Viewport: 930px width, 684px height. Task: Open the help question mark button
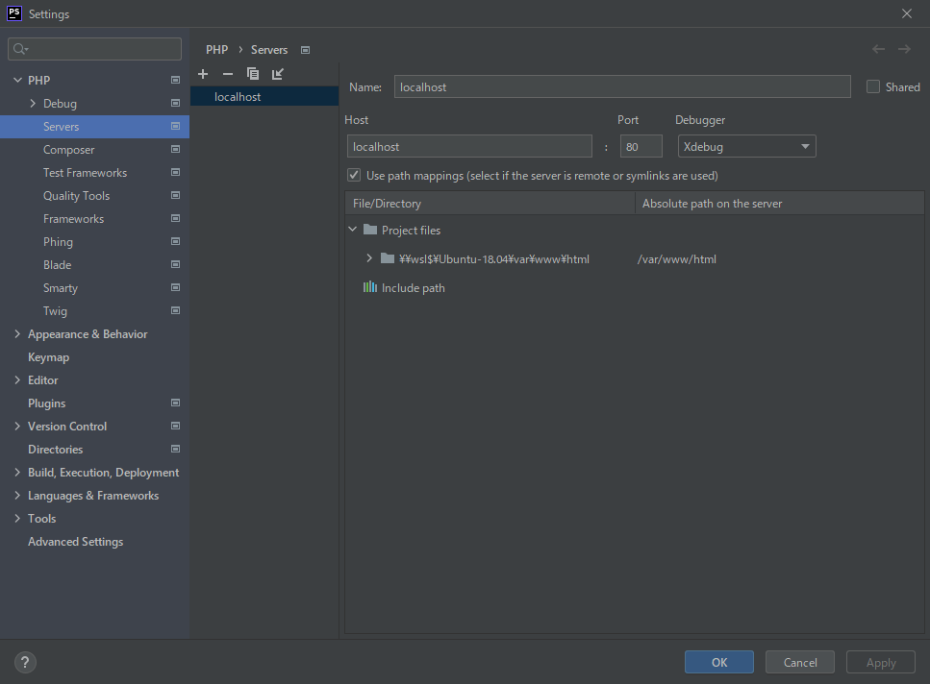tap(26, 662)
